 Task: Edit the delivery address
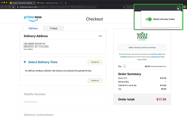tap(100, 36)
